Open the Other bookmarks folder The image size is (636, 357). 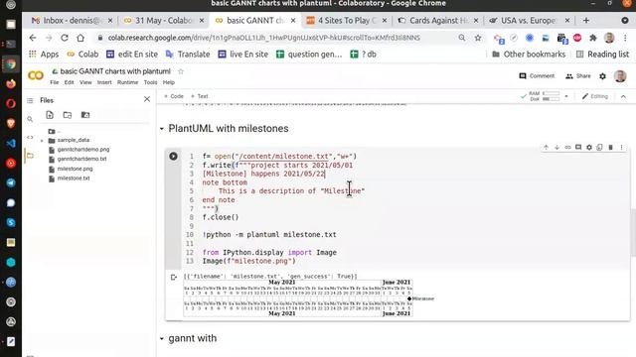[x=529, y=55]
